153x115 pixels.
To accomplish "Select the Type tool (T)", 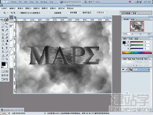I will pyautogui.click(x=7, y=48).
